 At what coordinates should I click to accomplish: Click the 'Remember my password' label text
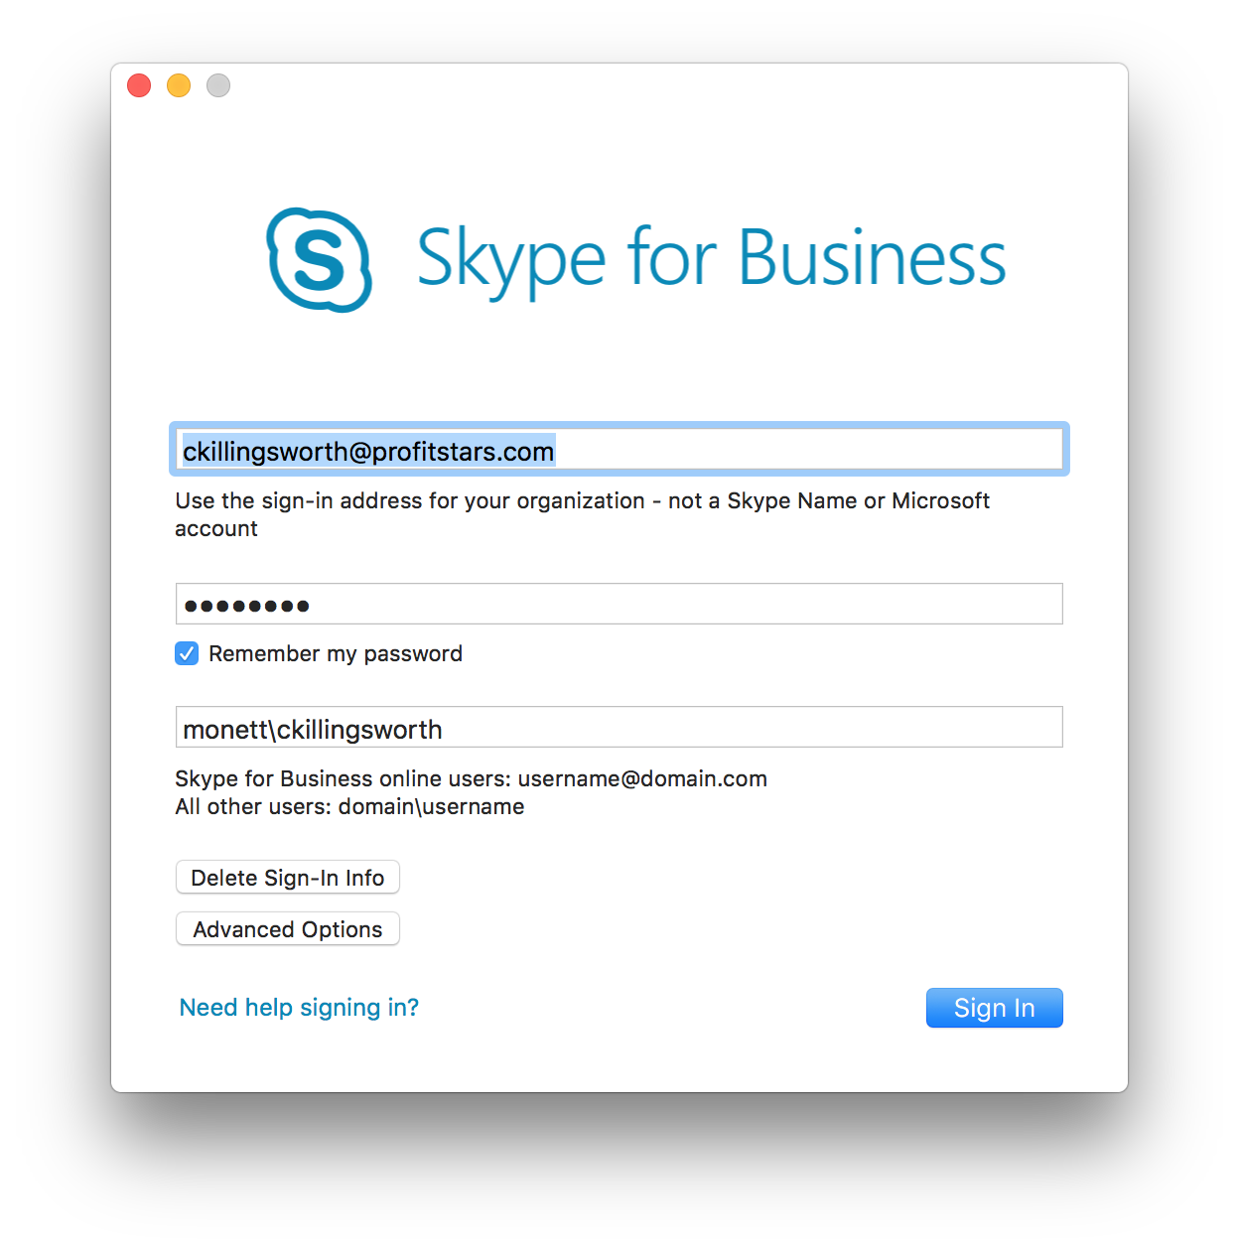point(336,653)
